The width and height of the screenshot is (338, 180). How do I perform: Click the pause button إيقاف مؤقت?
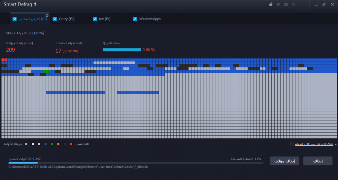(285, 161)
